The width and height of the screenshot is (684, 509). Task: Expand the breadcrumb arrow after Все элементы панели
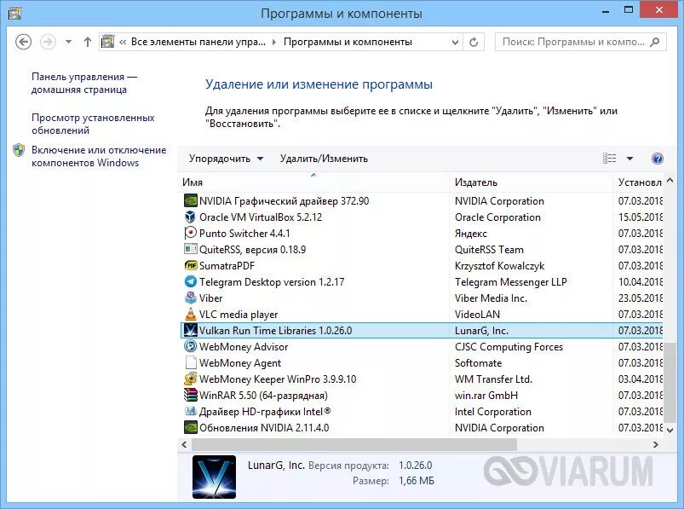click(274, 42)
